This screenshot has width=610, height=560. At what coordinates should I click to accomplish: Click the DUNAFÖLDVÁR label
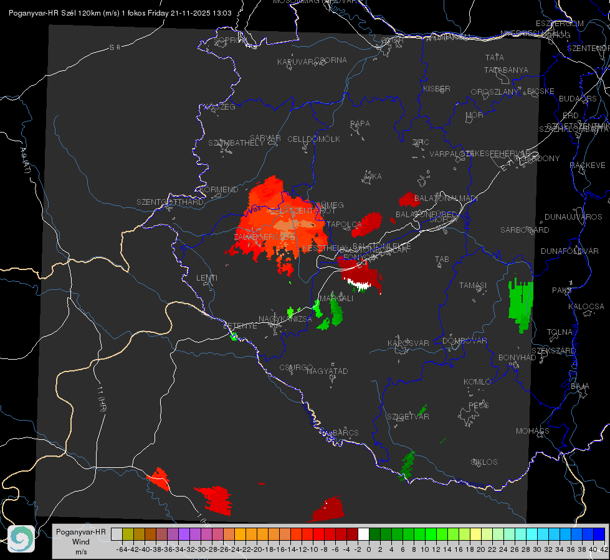click(569, 251)
